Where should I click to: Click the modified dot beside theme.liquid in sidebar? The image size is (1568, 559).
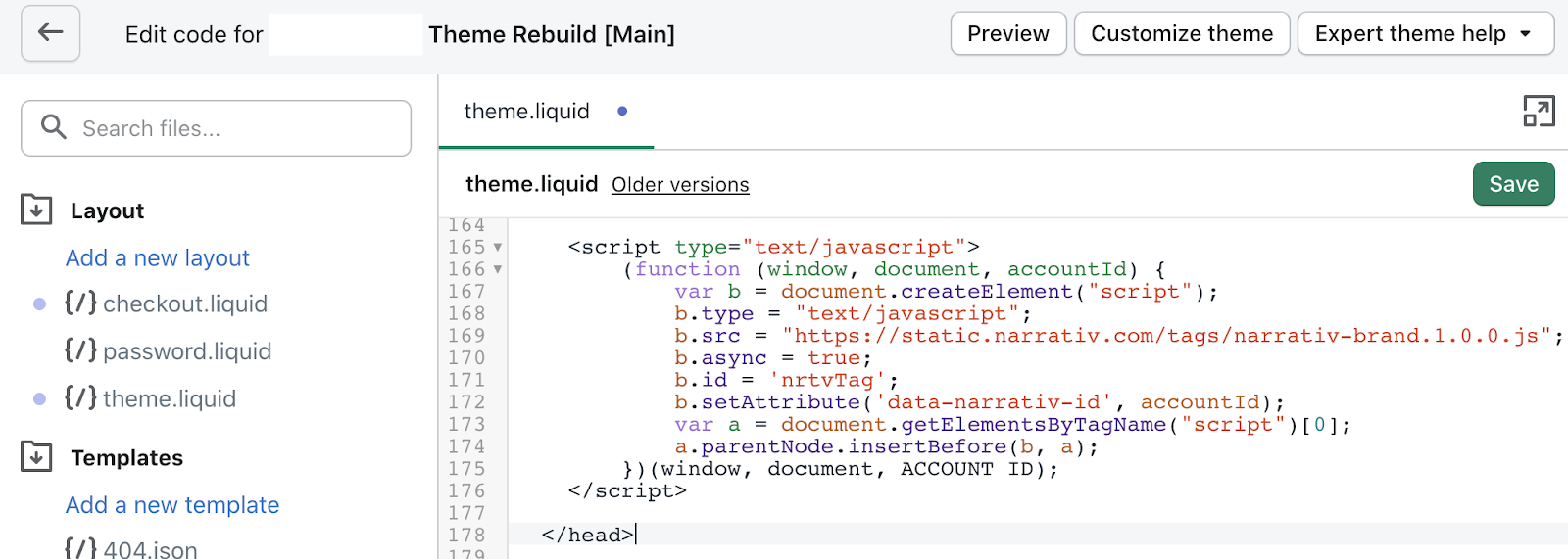(39, 398)
